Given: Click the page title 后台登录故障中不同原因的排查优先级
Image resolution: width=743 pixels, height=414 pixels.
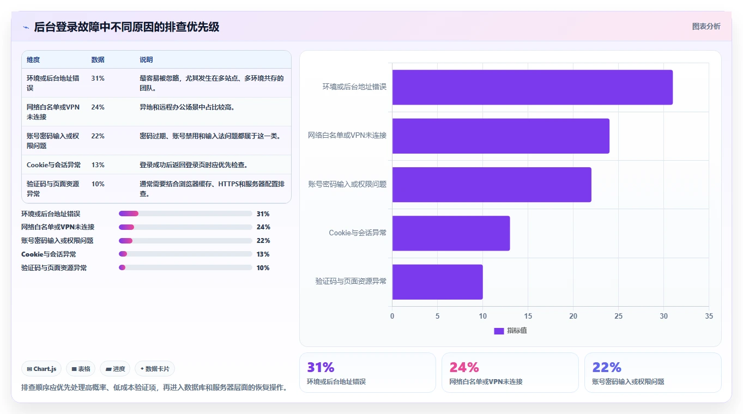Looking at the screenshot, I should click(126, 27).
